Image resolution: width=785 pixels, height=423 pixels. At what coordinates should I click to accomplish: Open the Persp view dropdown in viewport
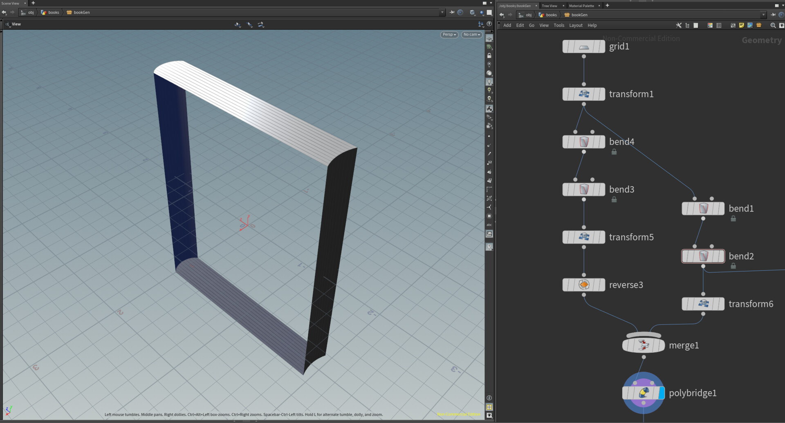coord(449,35)
